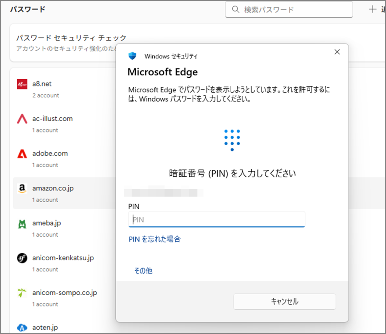Select the ac-illust.com favicon

click(22, 119)
